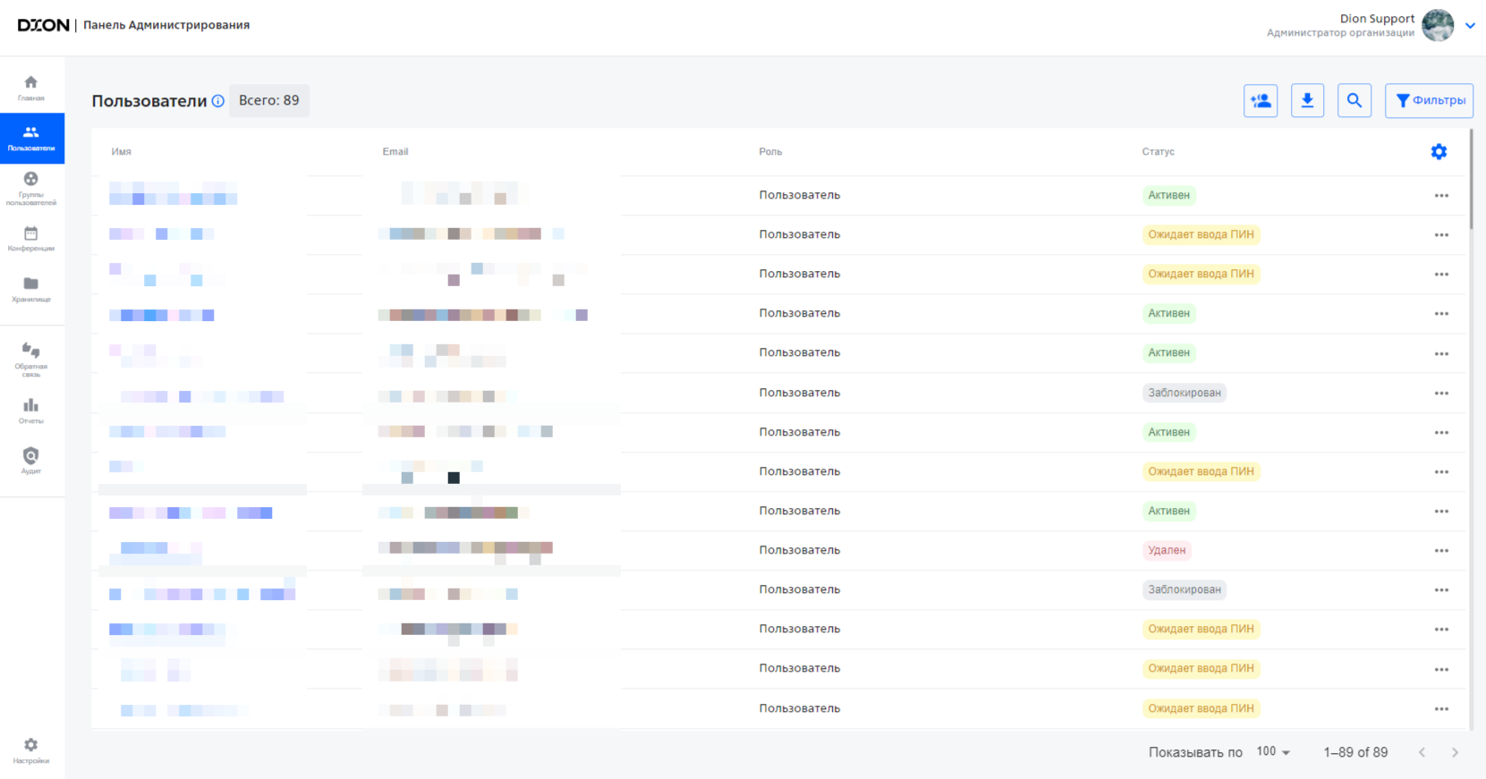Image resolution: width=1486 pixels, height=779 pixels.
Task: Go to Главная home in sidebar
Action: click(x=31, y=88)
